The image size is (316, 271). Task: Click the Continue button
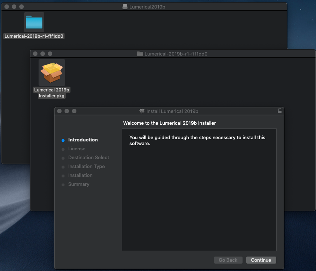(x=261, y=260)
